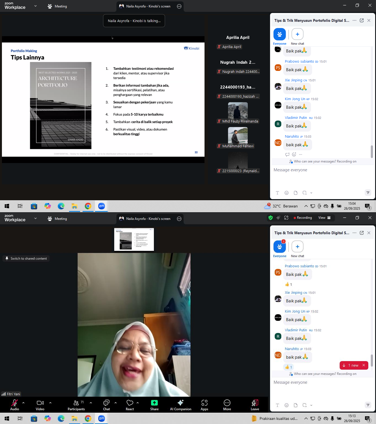
Task: Open the React emoji button
Action: (130, 405)
